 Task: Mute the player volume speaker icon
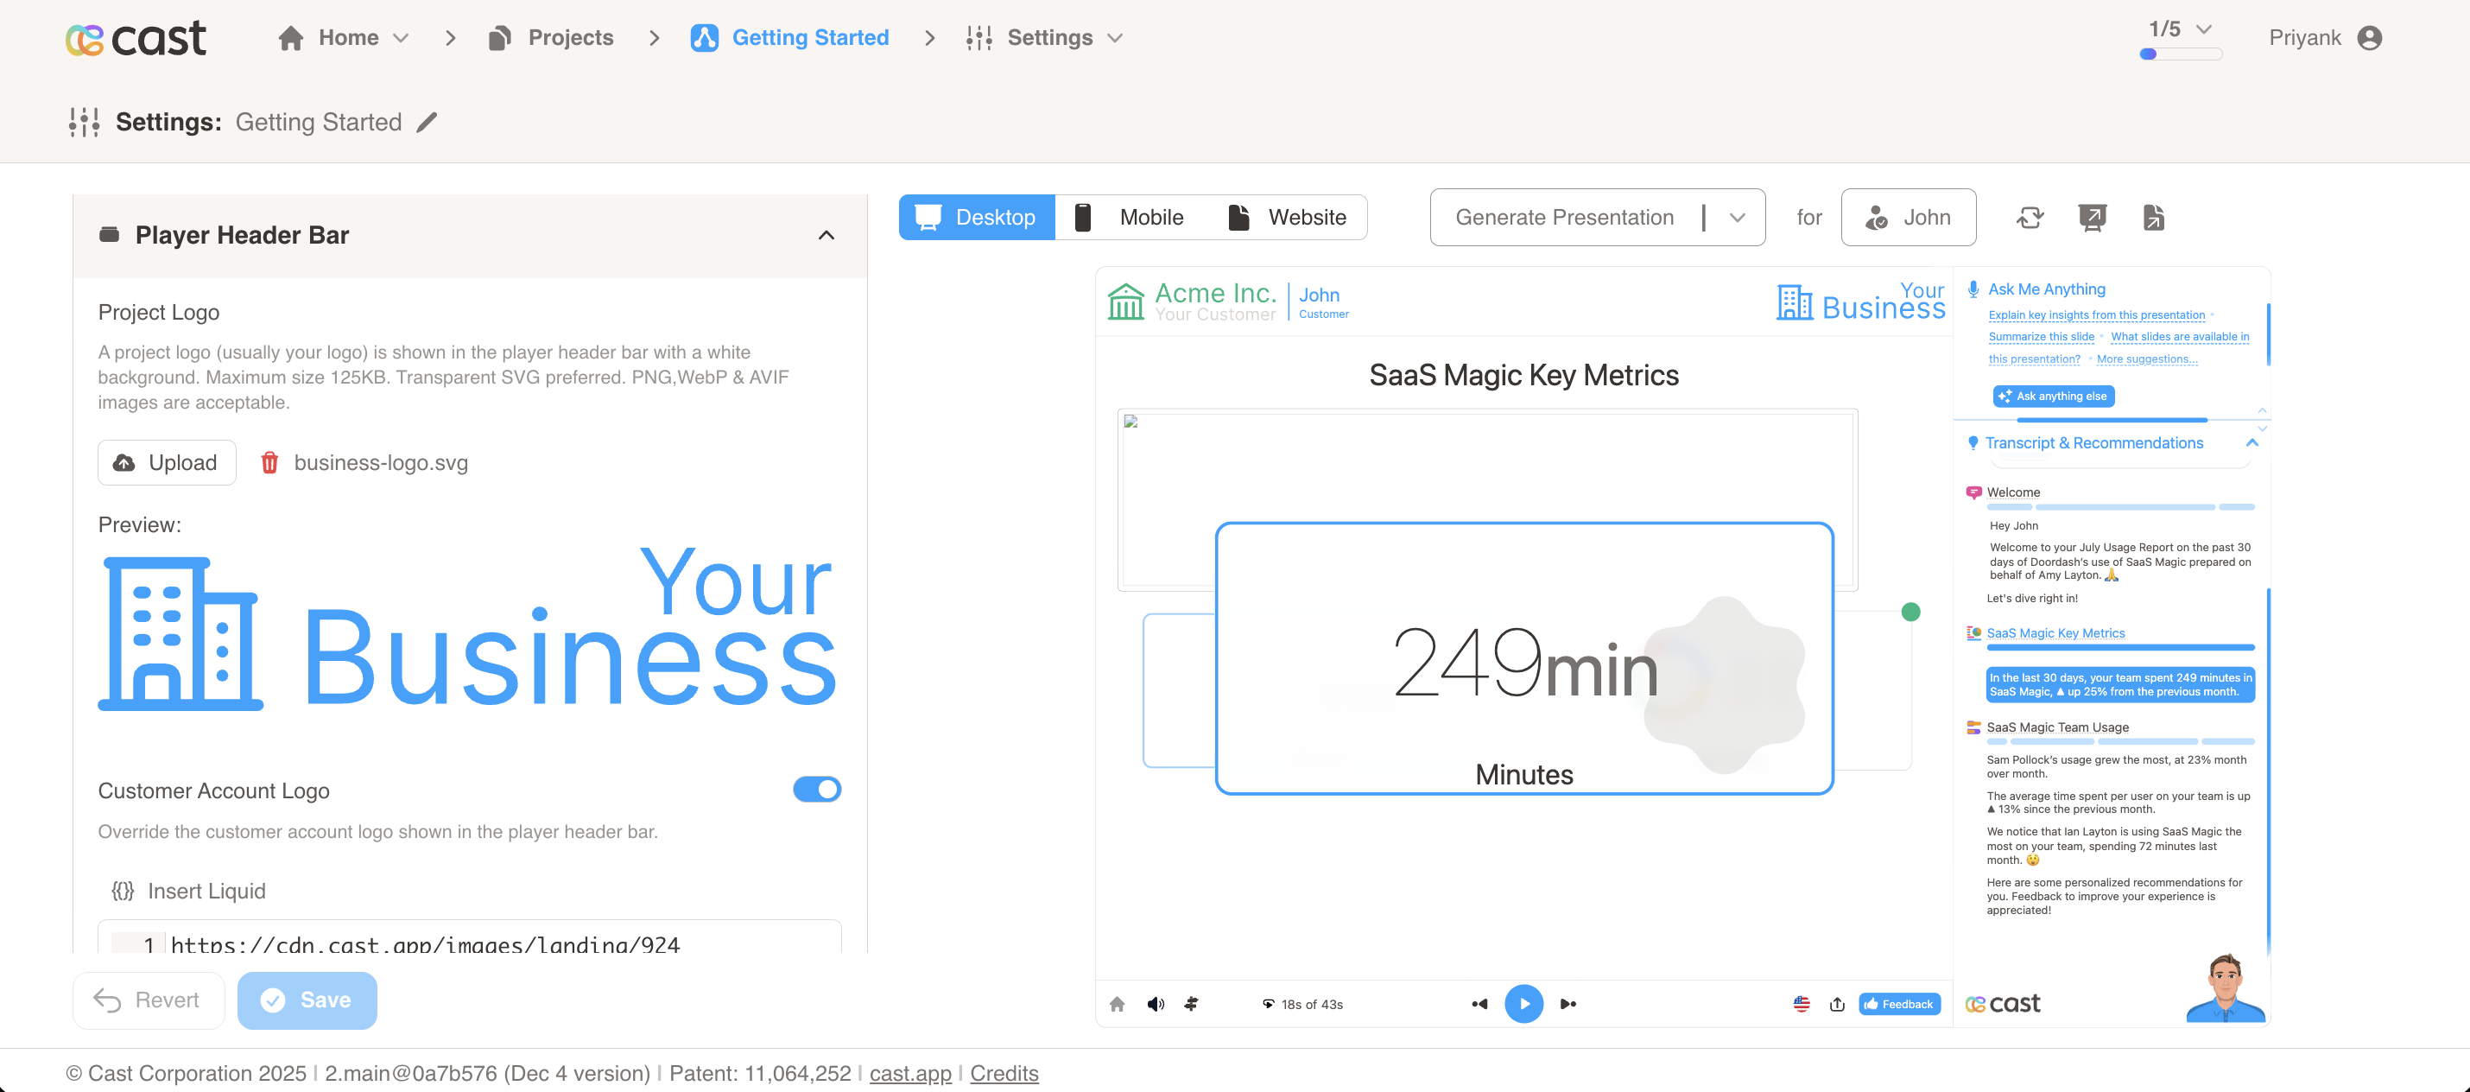point(1156,1004)
